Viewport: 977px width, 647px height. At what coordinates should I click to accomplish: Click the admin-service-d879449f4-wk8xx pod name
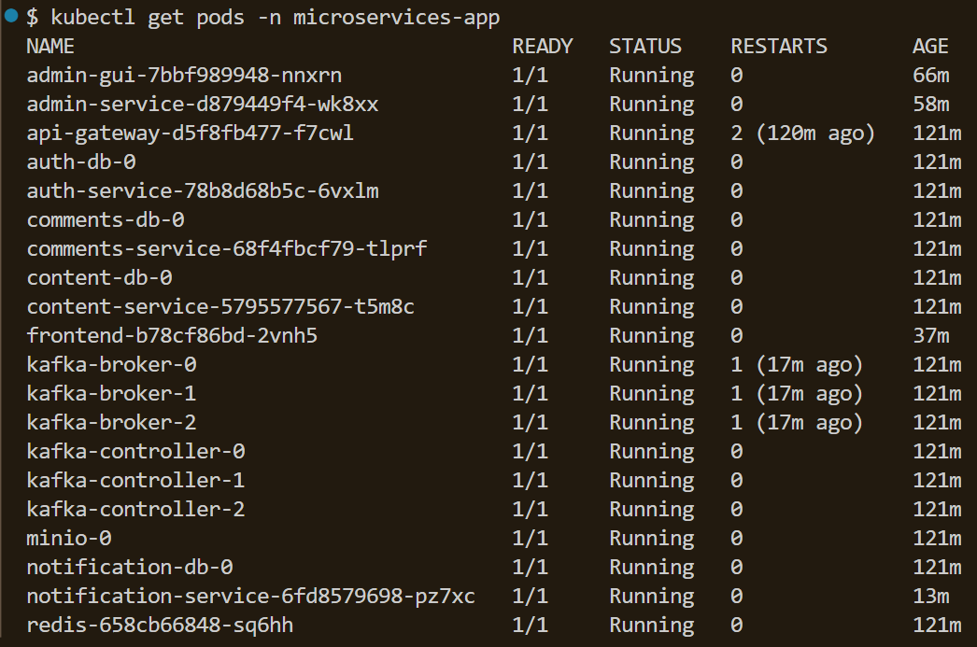pos(203,104)
